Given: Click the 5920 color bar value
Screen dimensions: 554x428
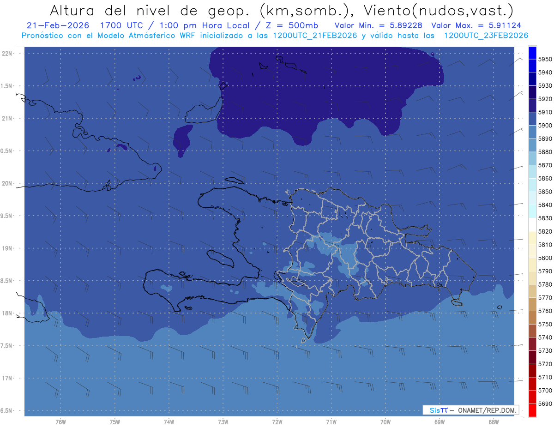Looking at the screenshot, I should [x=544, y=99].
